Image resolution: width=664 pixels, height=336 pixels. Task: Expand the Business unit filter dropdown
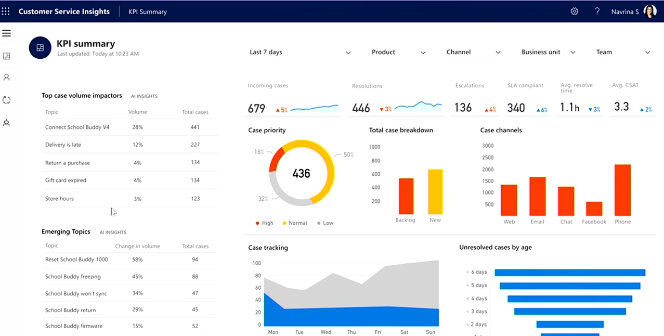coord(548,52)
